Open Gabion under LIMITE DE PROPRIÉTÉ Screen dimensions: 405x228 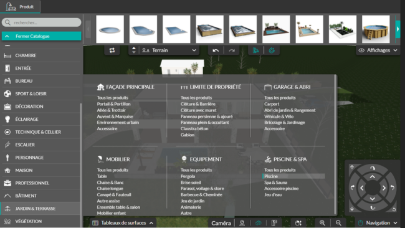[188, 135]
